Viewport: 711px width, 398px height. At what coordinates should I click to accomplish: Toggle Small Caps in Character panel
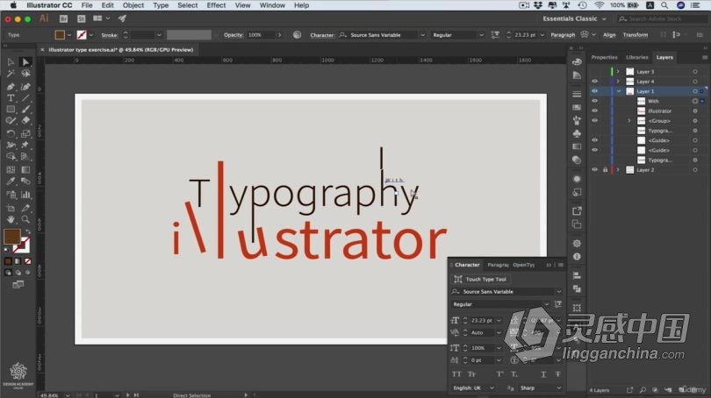pos(471,374)
